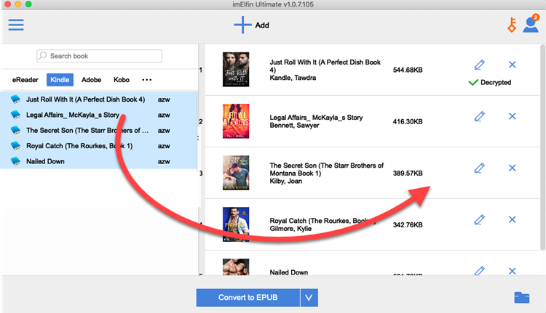Open Legal Affairs cover thumbnail
Viewport: 546px width, 313px height.
point(236,121)
